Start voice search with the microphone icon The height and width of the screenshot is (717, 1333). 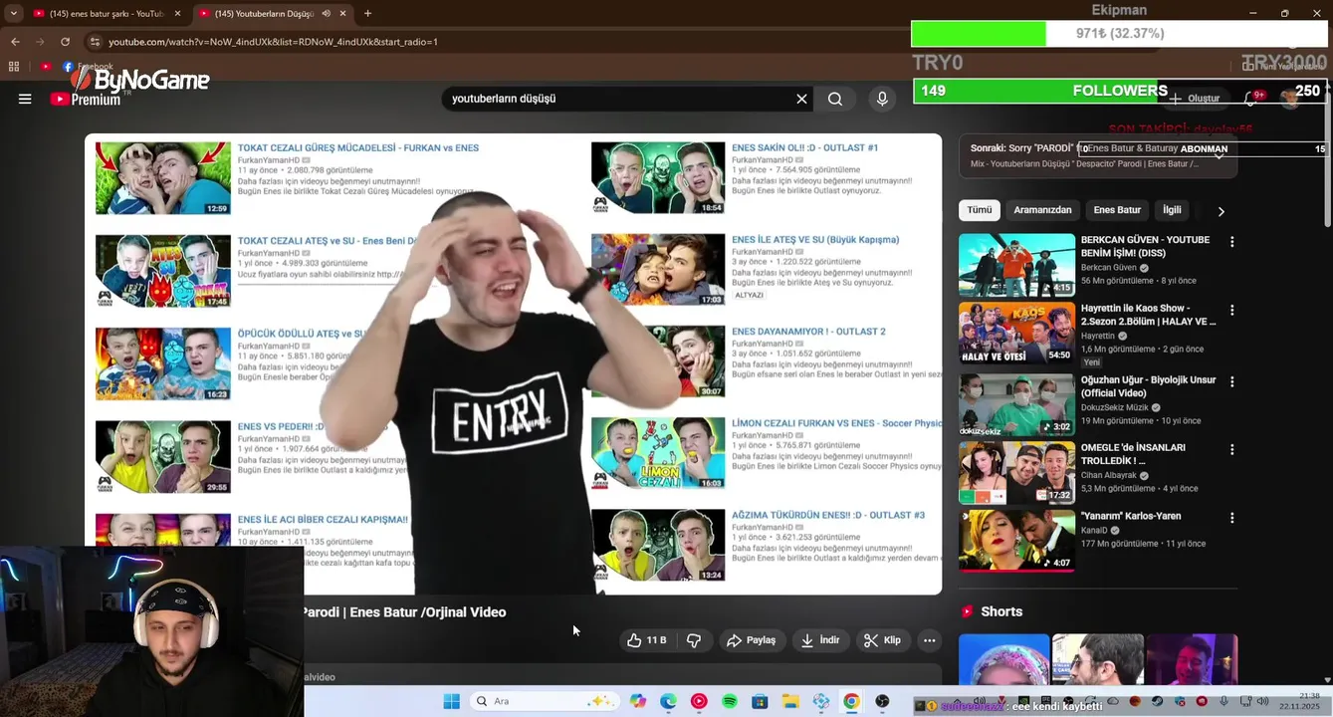(882, 99)
